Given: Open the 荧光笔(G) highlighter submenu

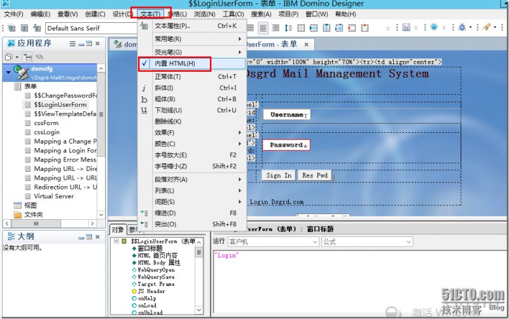Looking at the screenshot, I should 192,52.
